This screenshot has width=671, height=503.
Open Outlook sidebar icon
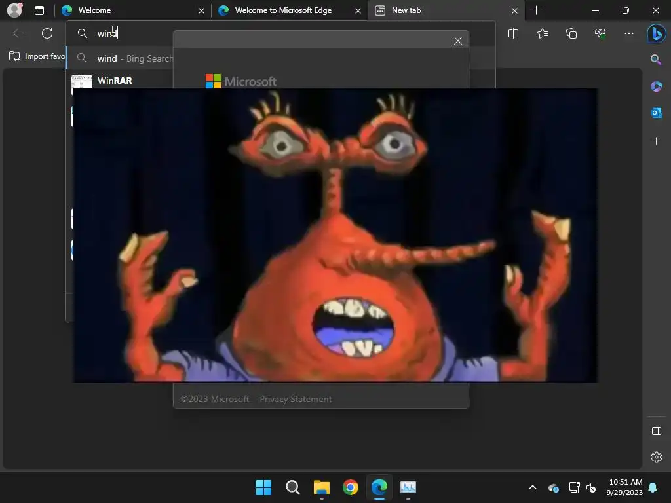coord(656,113)
